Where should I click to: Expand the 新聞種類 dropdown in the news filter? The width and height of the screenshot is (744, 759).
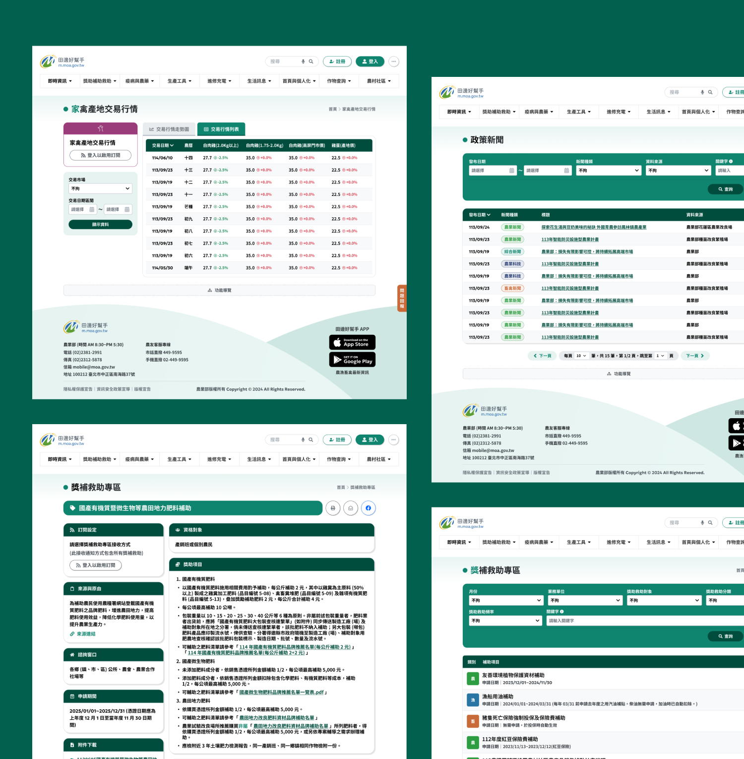(x=609, y=170)
